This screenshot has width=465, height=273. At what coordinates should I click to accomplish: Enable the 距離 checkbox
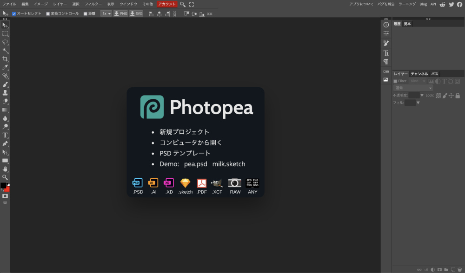[x=86, y=13]
